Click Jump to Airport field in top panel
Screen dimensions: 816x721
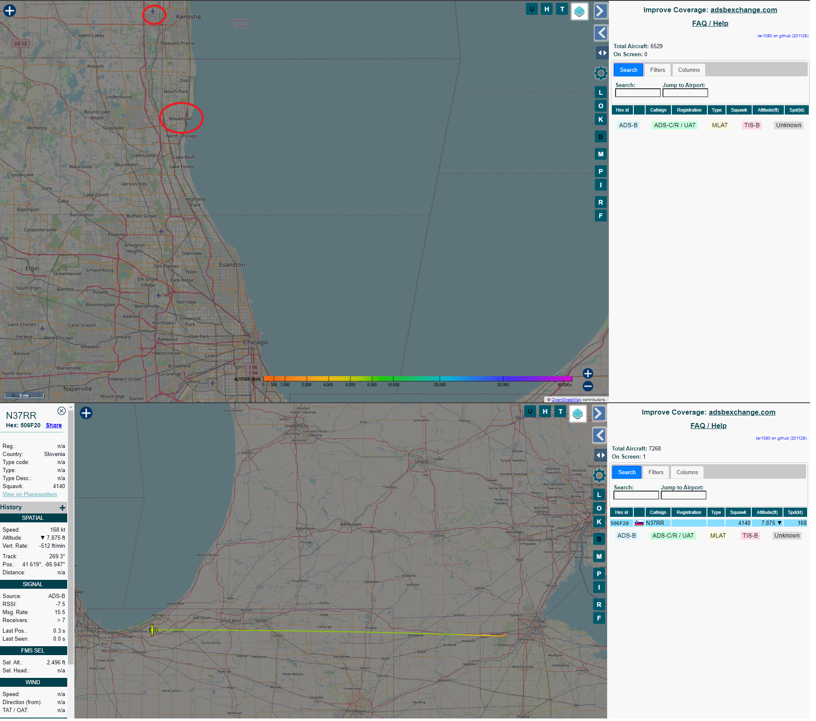pyautogui.click(x=685, y=93)
